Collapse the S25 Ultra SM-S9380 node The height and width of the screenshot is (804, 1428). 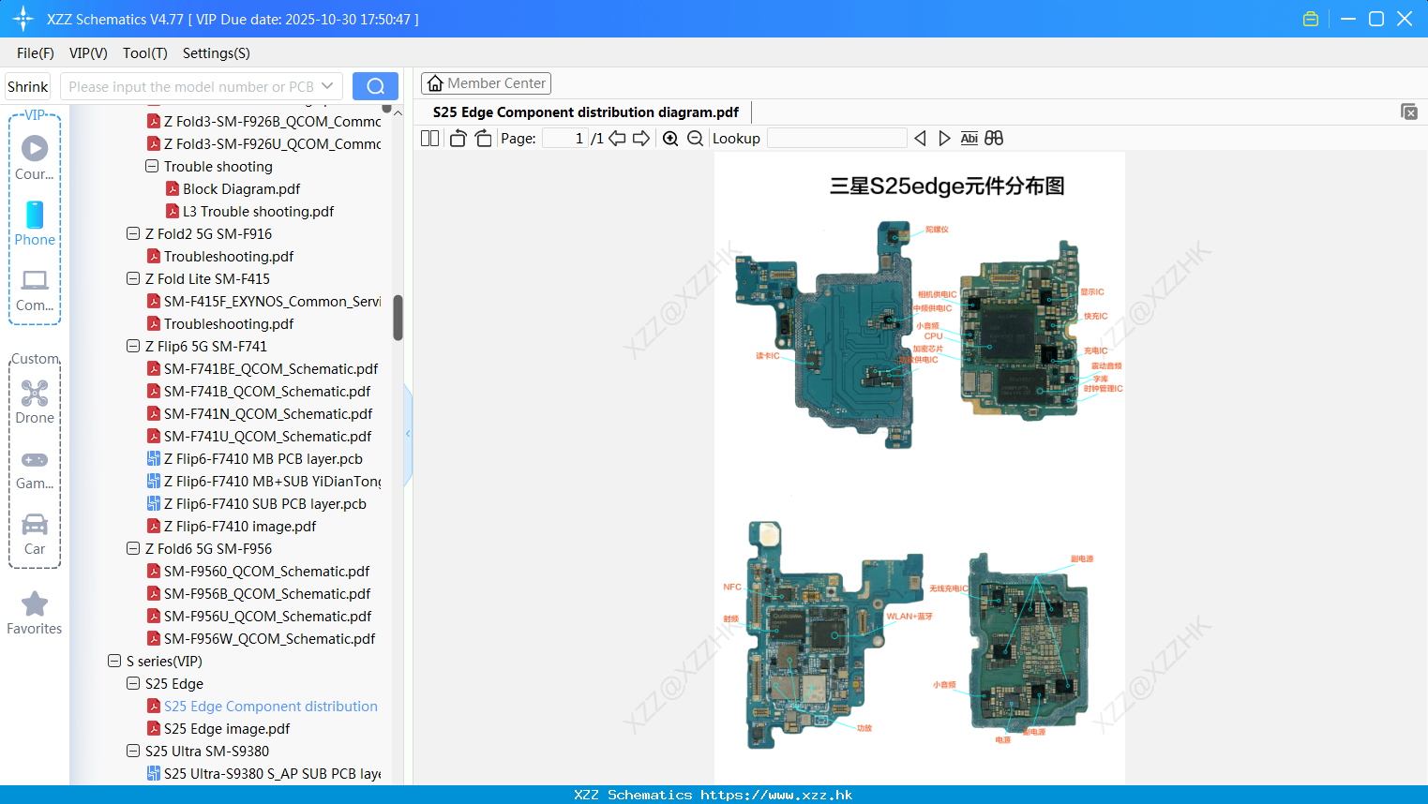point(133,751)
